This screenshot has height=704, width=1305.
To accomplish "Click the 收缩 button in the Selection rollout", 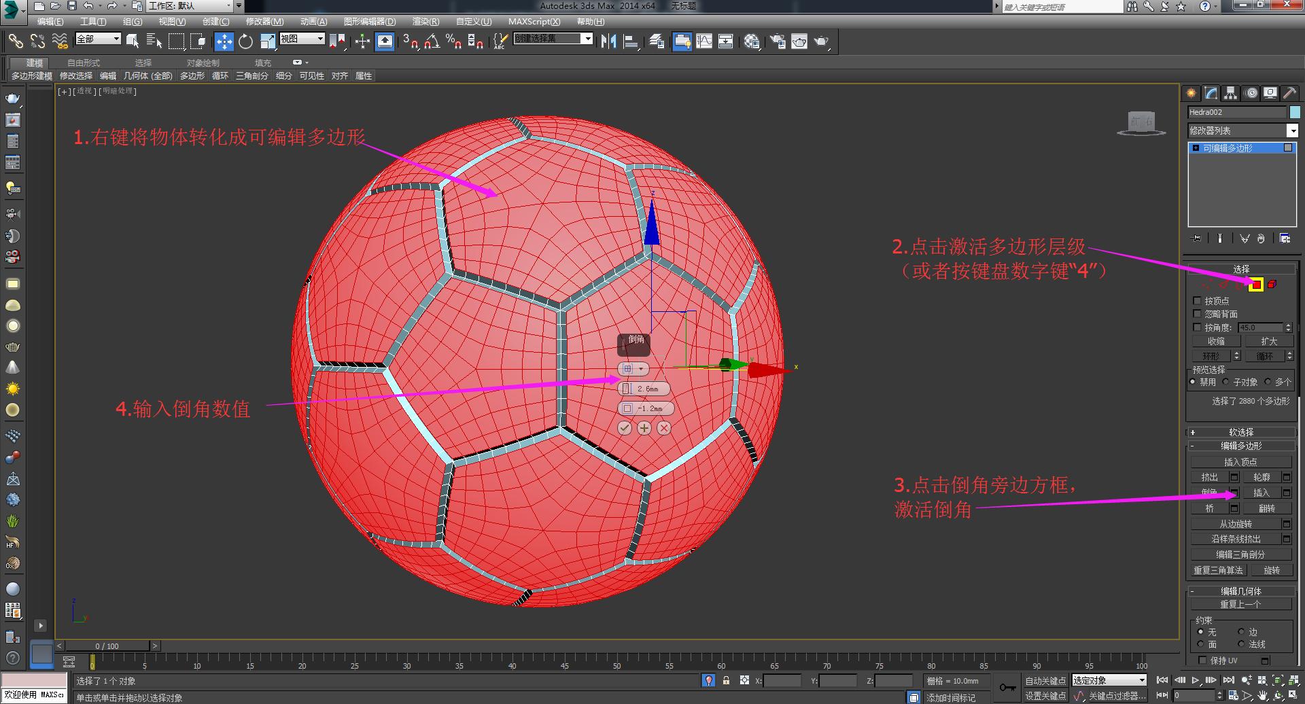I will click(1216, 340).
